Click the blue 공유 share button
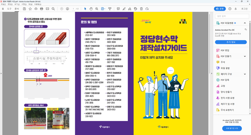Image resolution: width=251 pixels, height=135 pixels. coord(220,9)
